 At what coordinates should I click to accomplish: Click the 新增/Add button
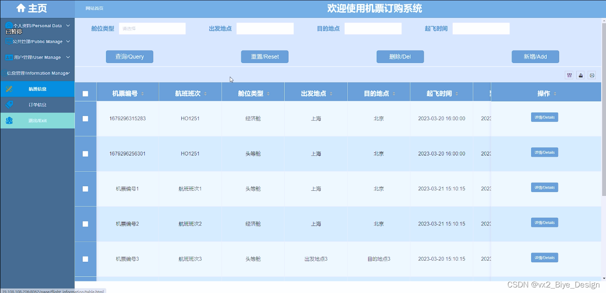(x=535, y=57)
